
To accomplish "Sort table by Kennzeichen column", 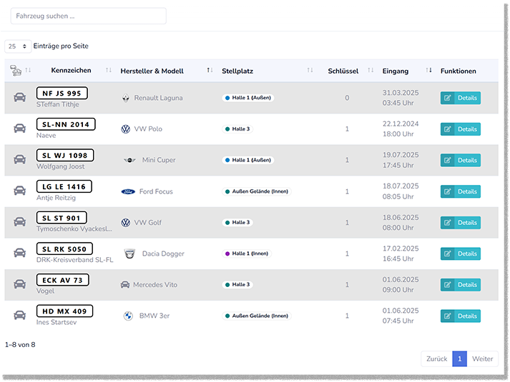I will (x=71, y=71).
